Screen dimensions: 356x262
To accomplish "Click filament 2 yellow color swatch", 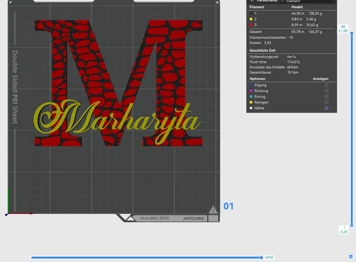I will (x=251, y=19).
